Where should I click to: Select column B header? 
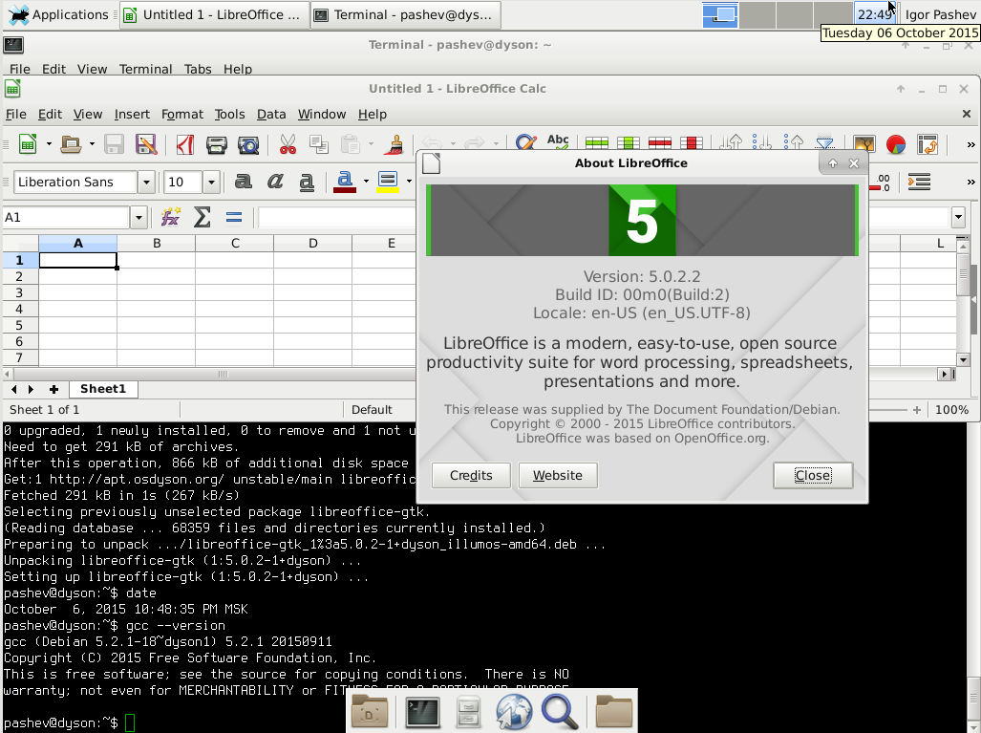pos(157,243)
